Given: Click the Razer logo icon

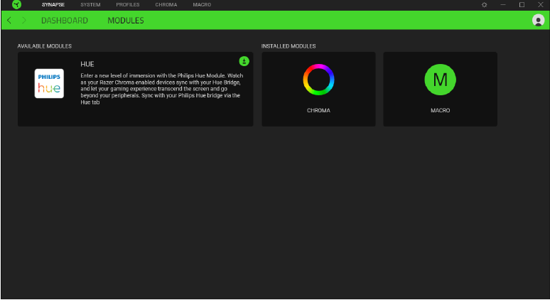Looking at the screenshot, I should 16,4.
